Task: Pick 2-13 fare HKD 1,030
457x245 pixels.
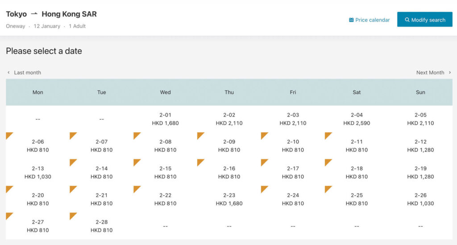Action: pos(38,172)
